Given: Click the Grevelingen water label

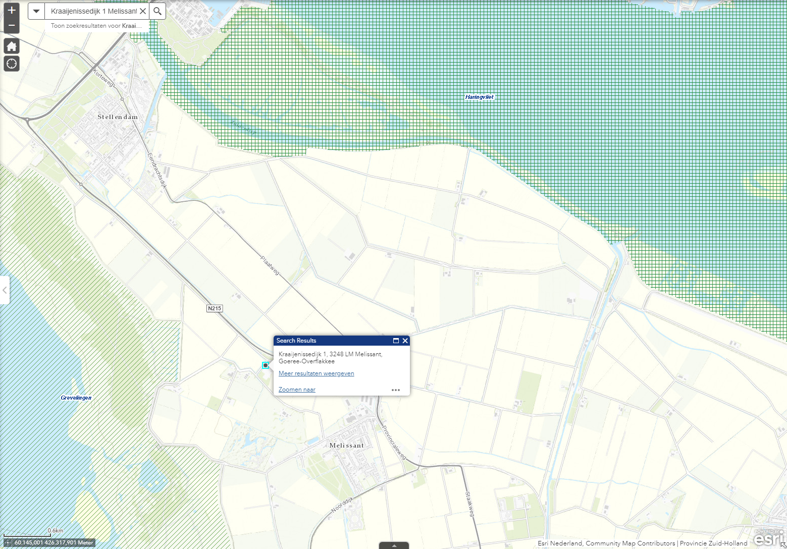Looking at the screenshot, I should (x=76, y=398).
